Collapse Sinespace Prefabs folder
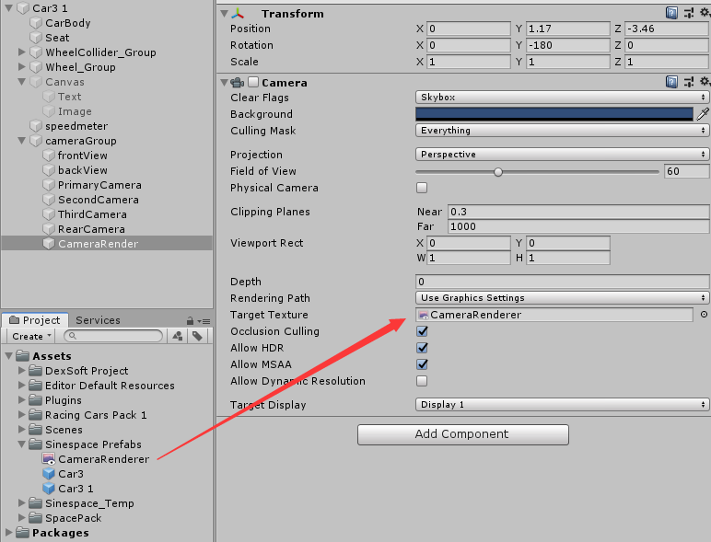 tap(21, 444)
